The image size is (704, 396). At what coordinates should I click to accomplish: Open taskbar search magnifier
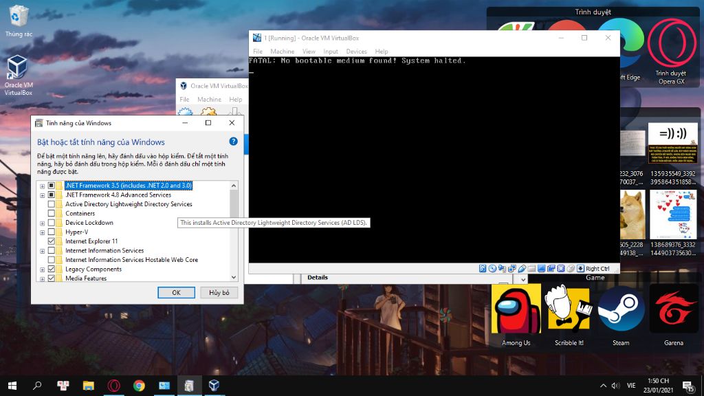[x=37, y=386]
